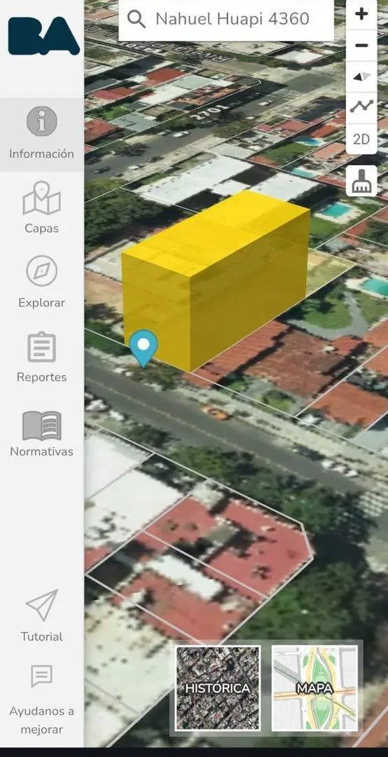This screenshot has width=388, height=757.
Task: Click the search magnifier icon
Action: point(136,20)
